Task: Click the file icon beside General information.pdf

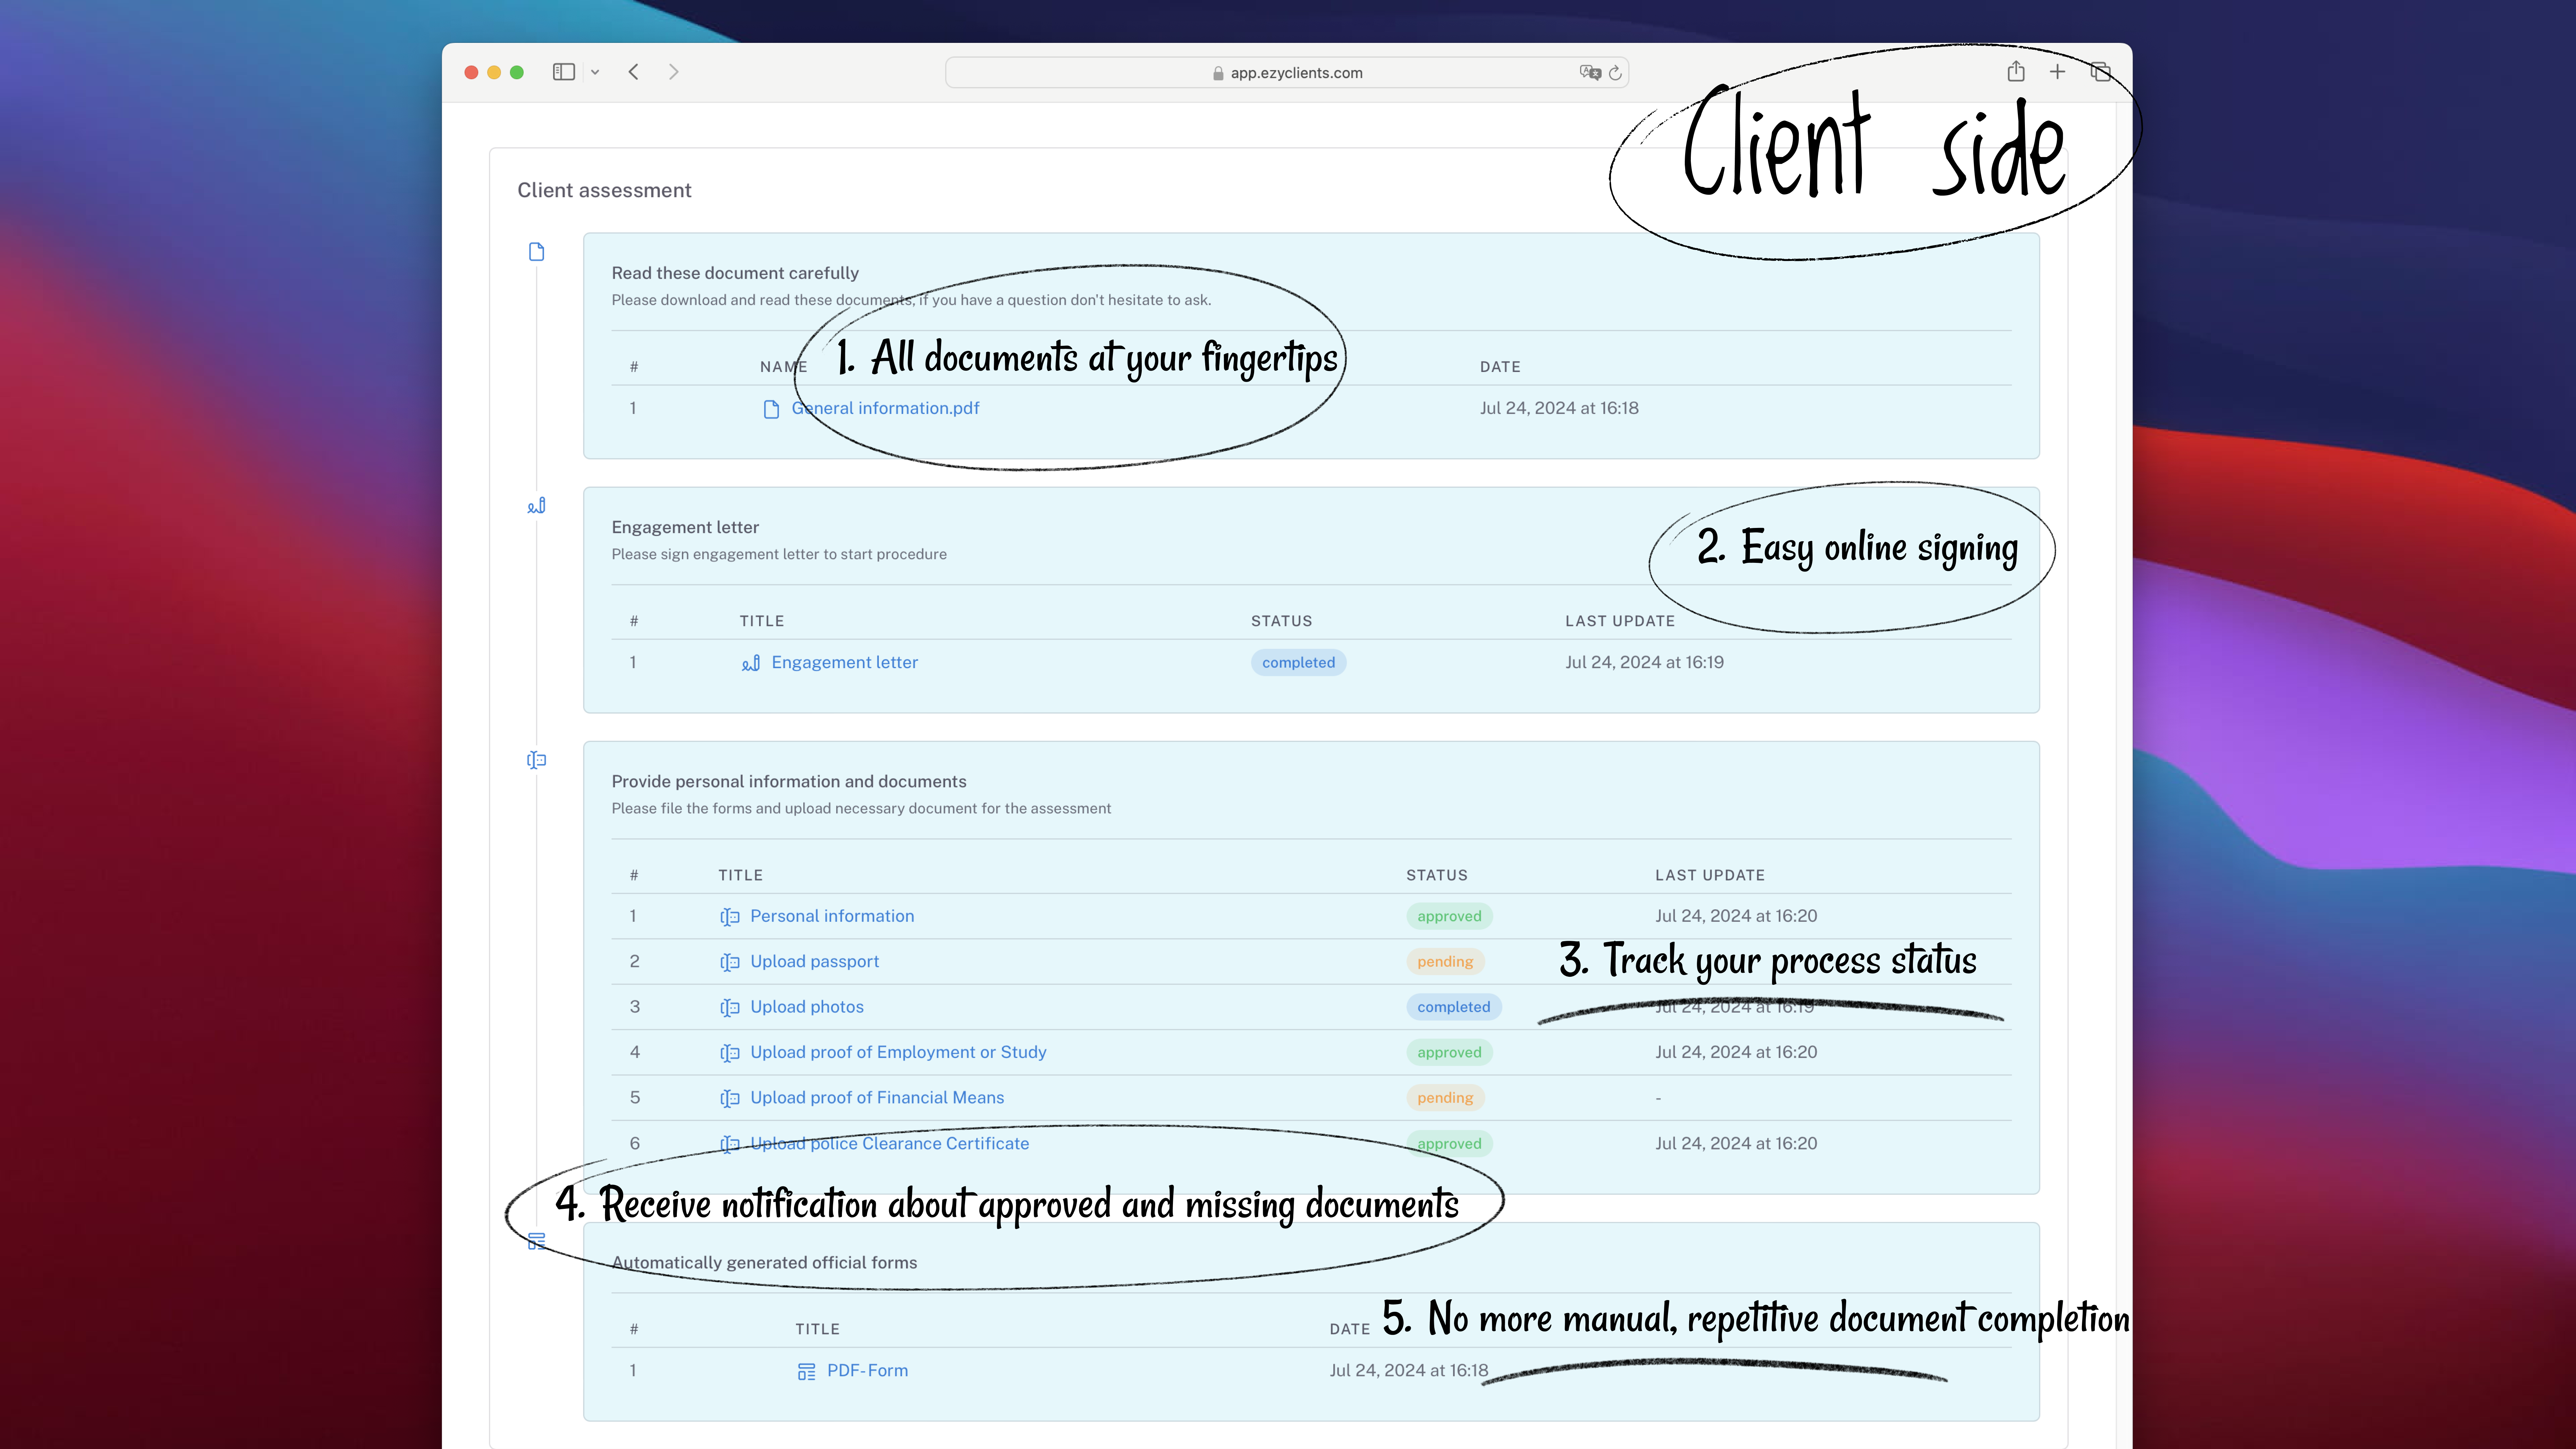Action: [771, 409]
